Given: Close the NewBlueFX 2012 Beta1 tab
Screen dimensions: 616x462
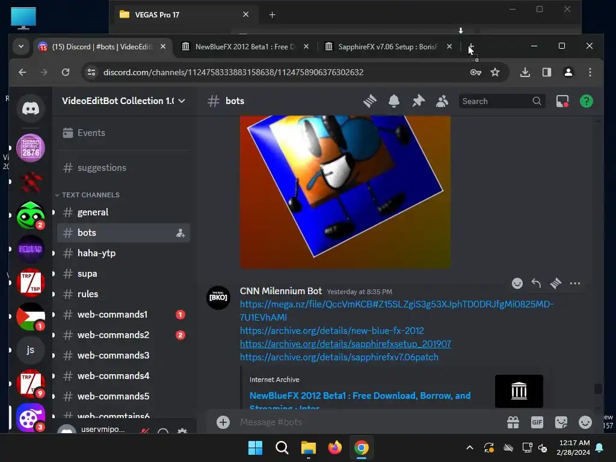Looking at the screenshot, I should [306, 47].
